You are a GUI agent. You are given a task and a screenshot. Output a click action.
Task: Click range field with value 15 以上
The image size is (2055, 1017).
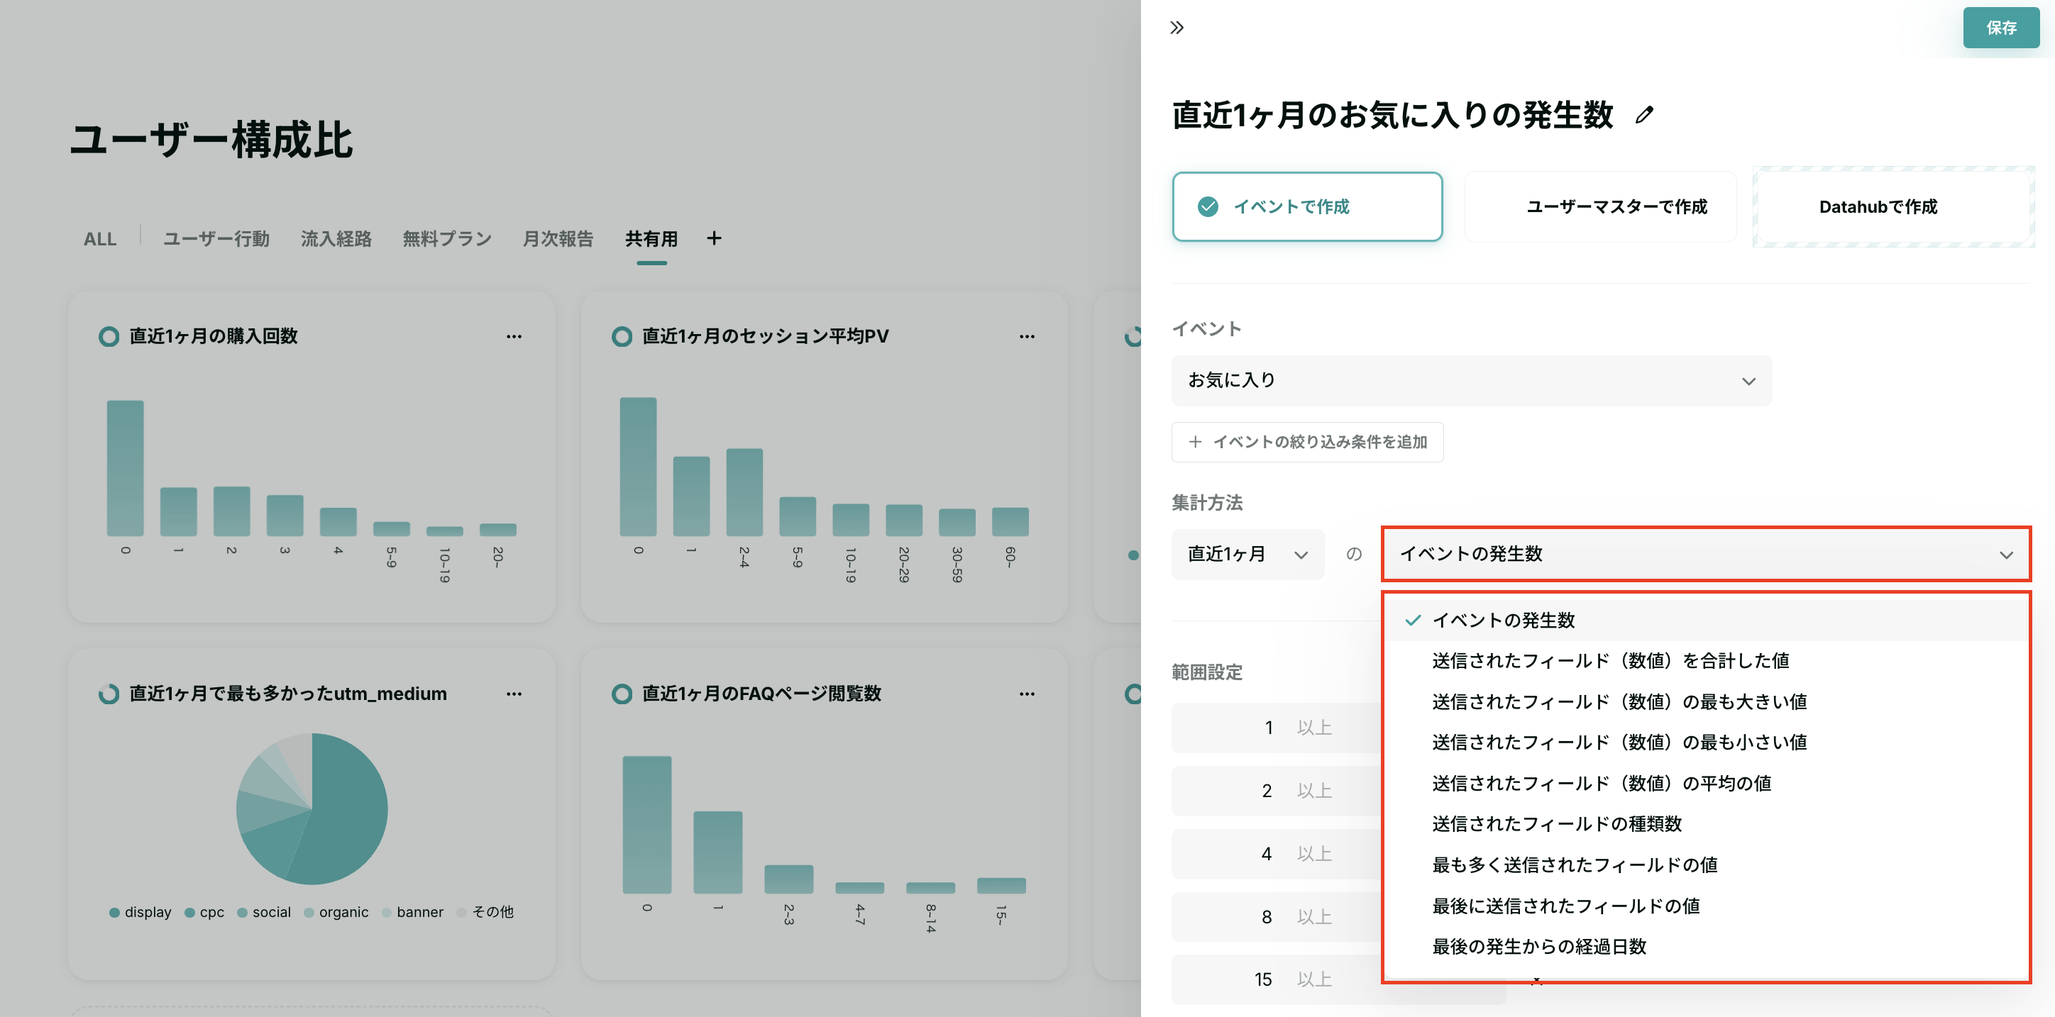(1277, 979)
